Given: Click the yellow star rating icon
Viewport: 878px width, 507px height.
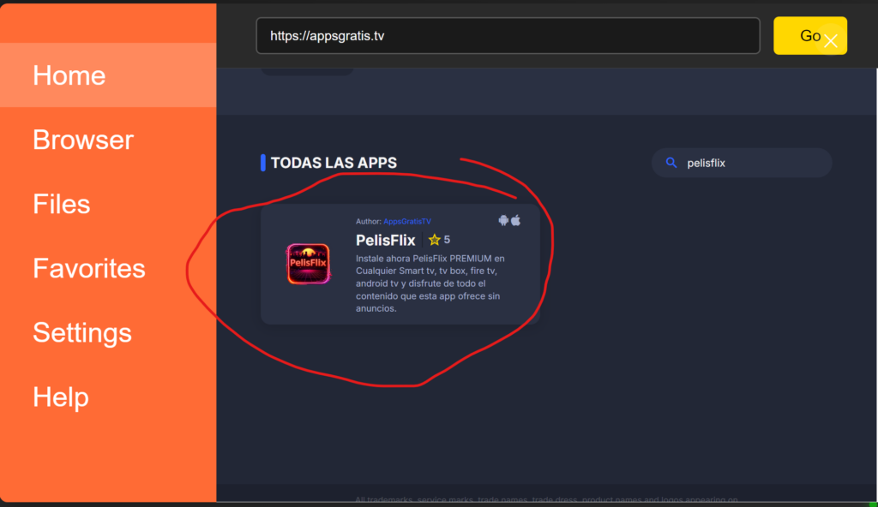Looking at the screenshot, I should (x=434, y=240).
